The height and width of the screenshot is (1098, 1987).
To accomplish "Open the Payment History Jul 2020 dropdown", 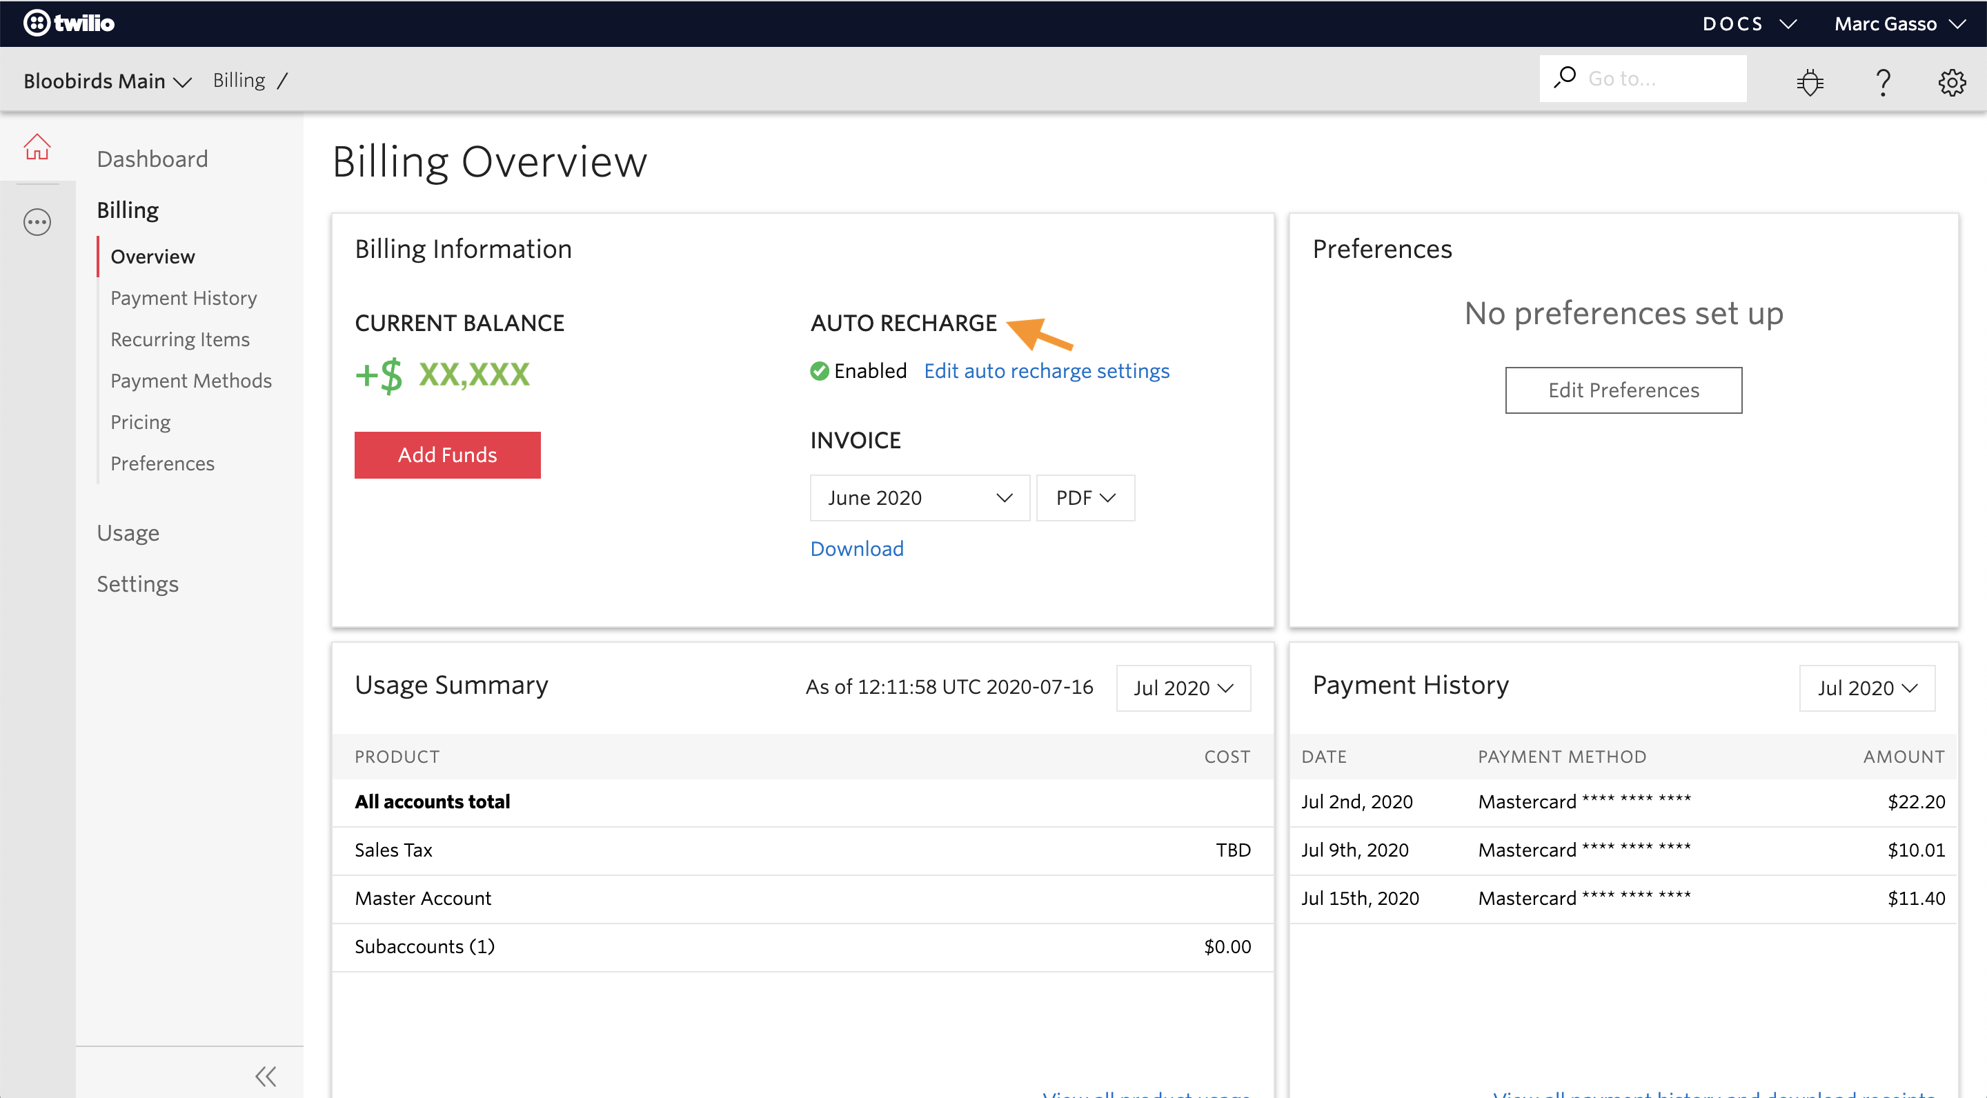I will click(1867, 688).
